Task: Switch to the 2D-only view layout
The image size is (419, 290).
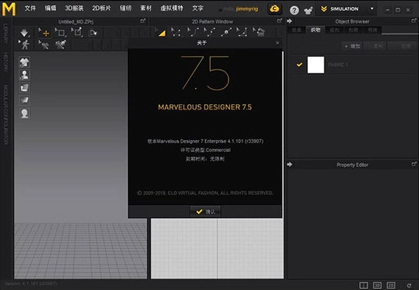Action: point(391,286)
